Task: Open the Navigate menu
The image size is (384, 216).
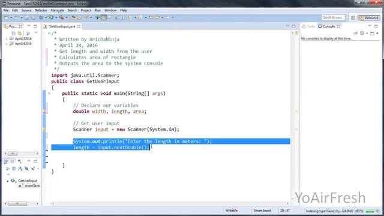Action: (x=58, y=10)
